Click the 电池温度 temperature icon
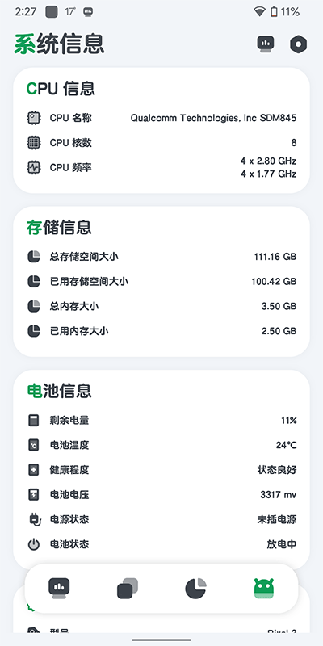The width and height of the screenshot is (323, 646). click(33, 445)
